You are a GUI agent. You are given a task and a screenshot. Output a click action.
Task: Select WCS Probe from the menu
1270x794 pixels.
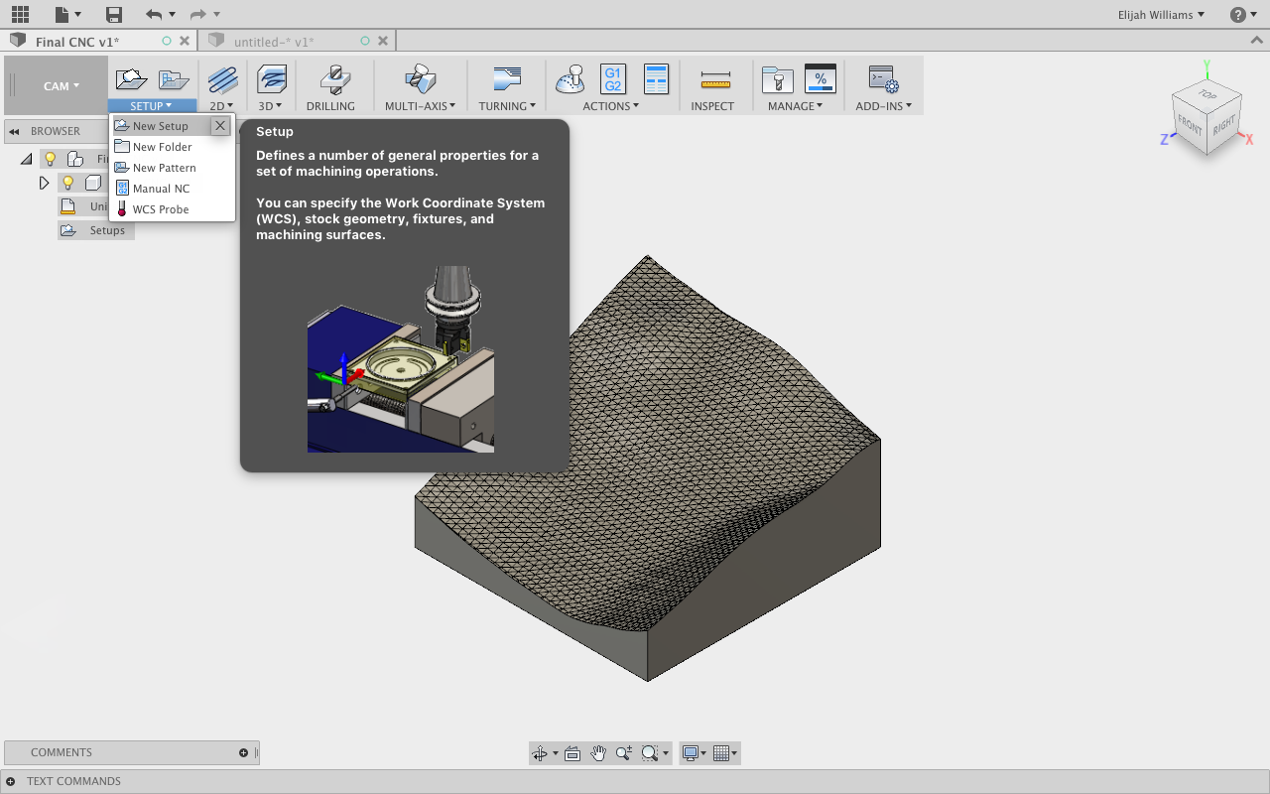tap(172, 209)
